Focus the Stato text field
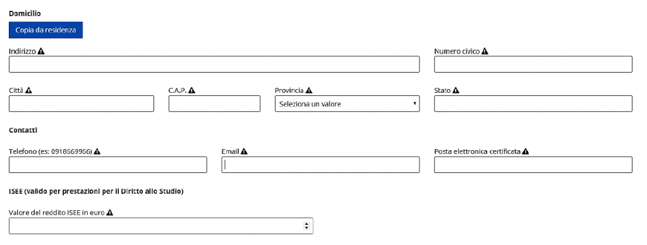The image size is (647, 245). pyautogui.click(x=533, y=104)
